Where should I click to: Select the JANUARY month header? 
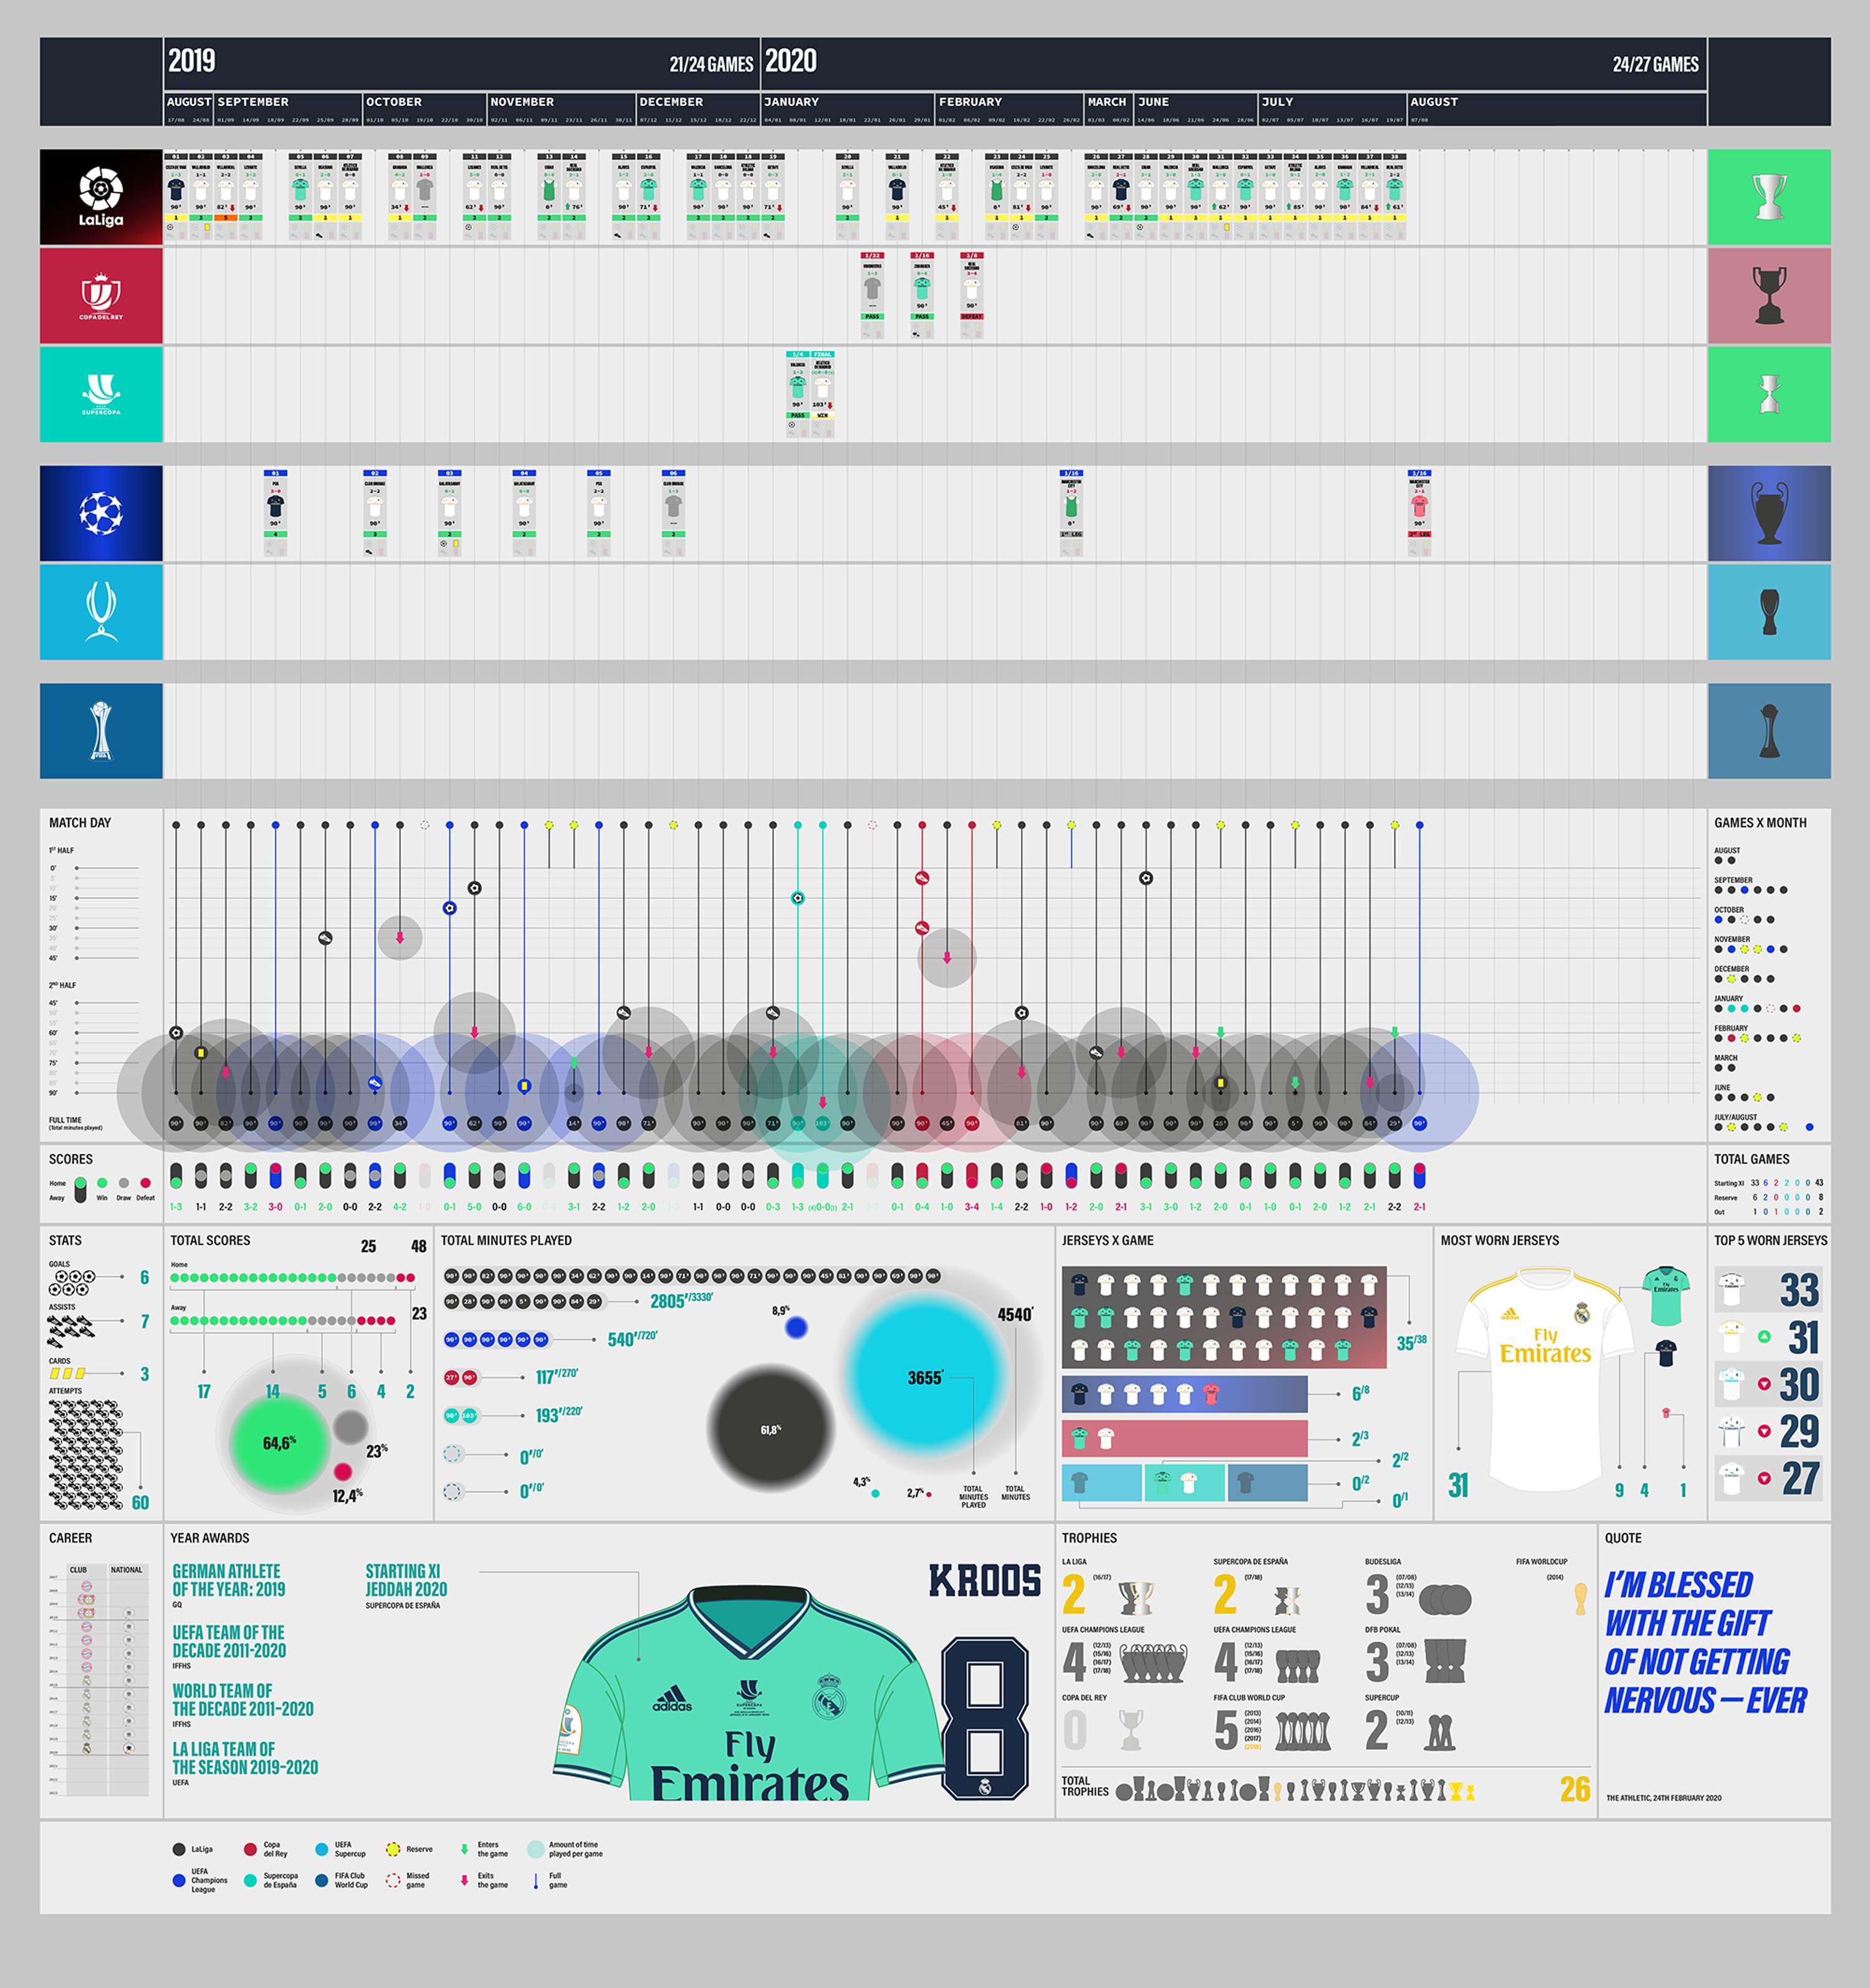791,102
